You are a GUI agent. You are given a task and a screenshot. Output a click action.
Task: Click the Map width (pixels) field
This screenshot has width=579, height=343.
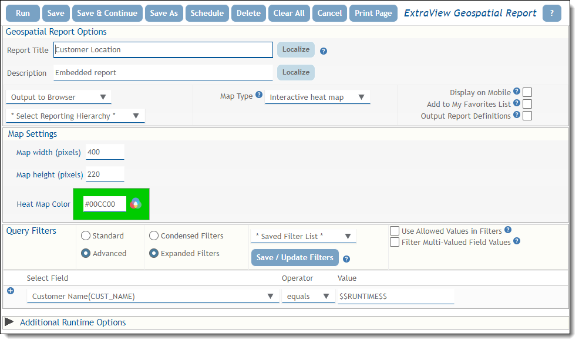pos(105,152)
